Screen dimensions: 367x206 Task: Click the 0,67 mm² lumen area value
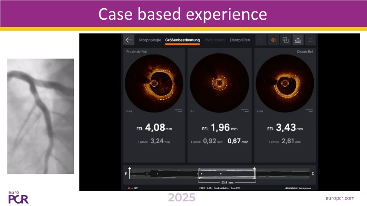[238, 142]
